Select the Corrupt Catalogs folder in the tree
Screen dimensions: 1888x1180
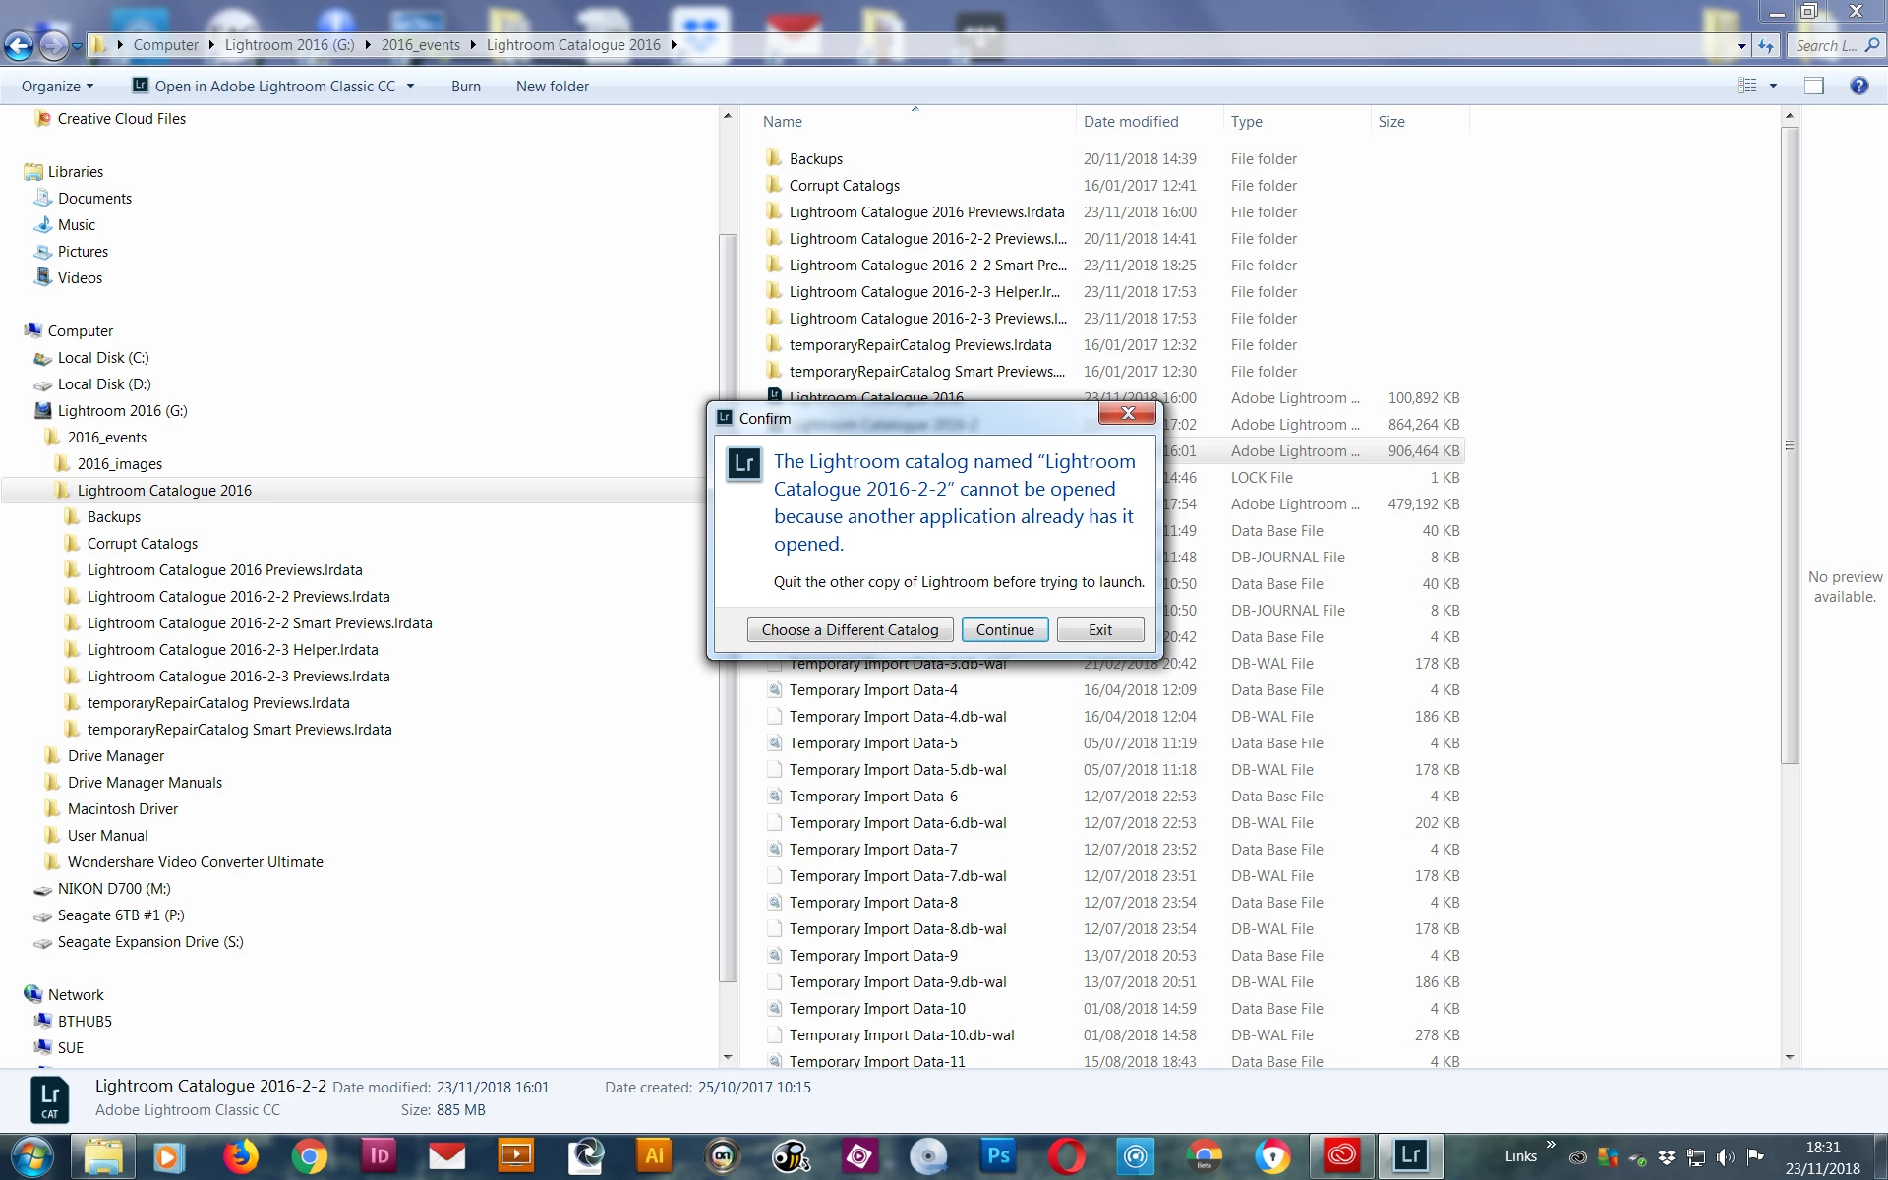click(x=142, y=544)
